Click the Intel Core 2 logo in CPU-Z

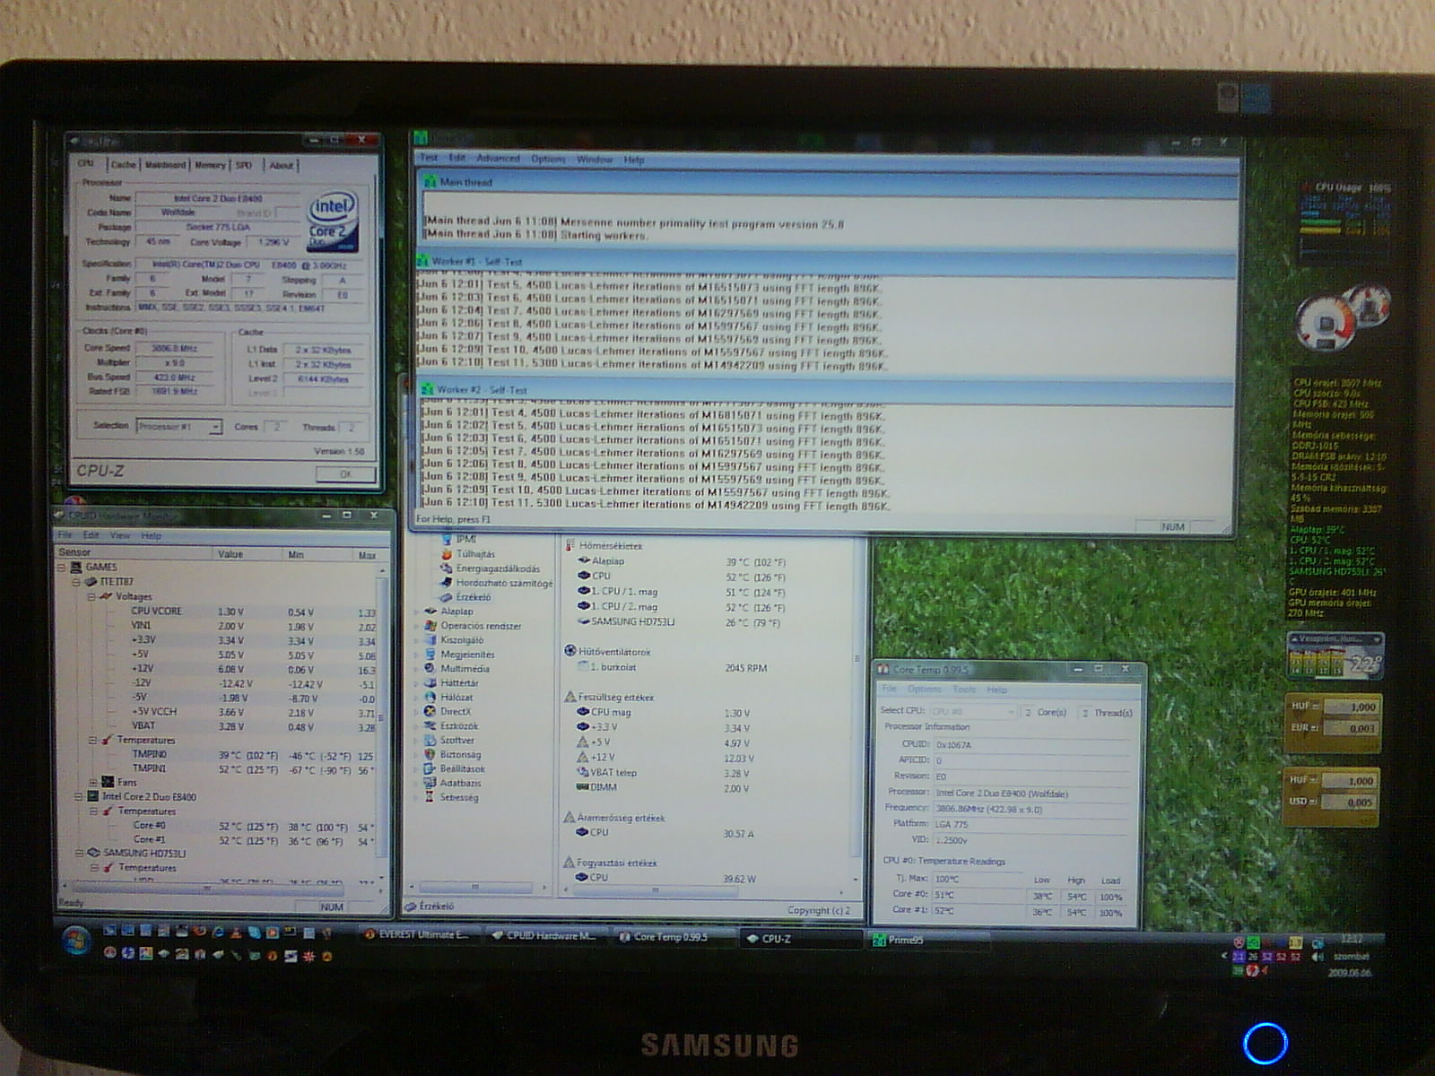click(x=333, y=221)
